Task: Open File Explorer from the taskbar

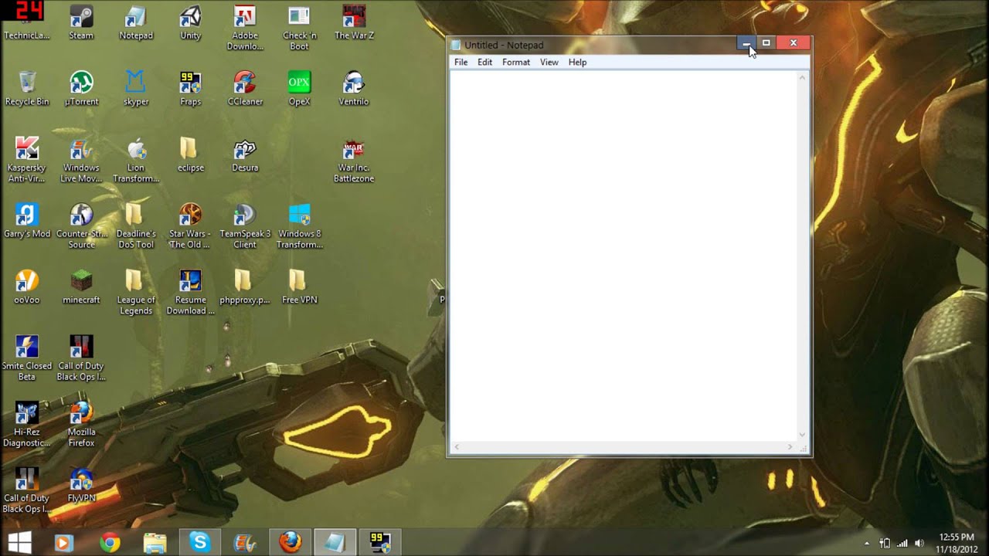Action: (155, 543)
